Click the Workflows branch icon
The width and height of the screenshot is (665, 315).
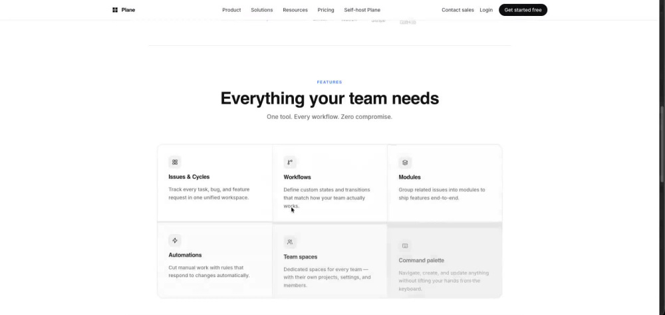click(290, 162)
